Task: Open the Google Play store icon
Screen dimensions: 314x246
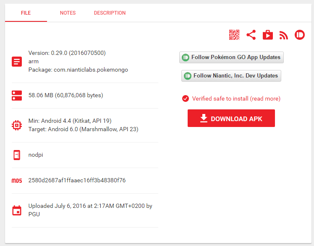Action: pos(268,35)
